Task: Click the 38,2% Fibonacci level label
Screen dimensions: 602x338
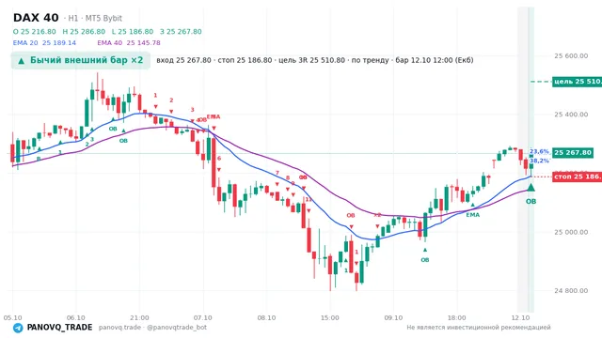Action: 539,161
